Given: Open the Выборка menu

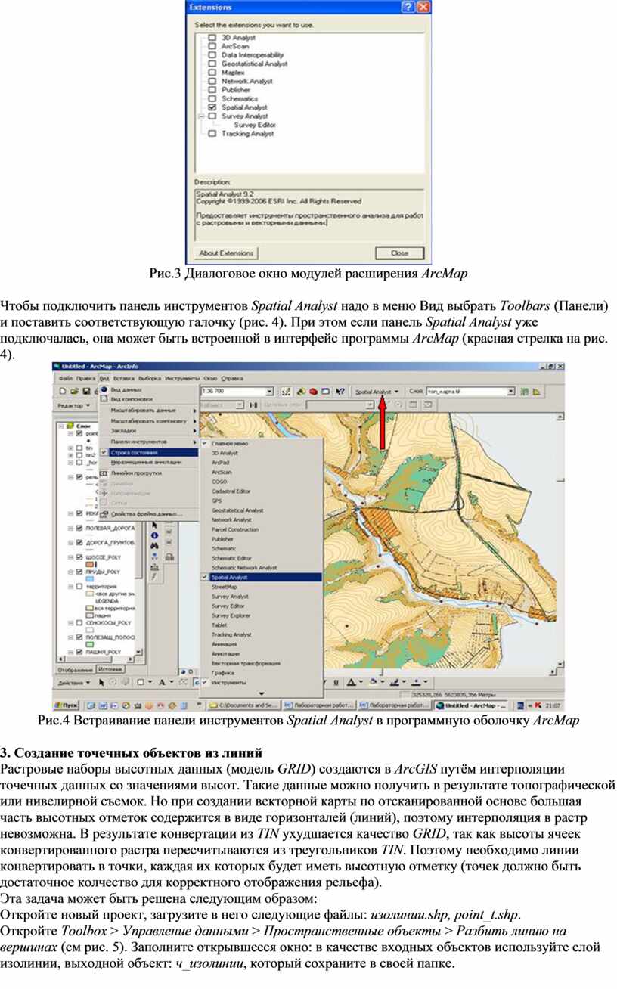Looking at the screenshot, I should click(x=150, y=377).
